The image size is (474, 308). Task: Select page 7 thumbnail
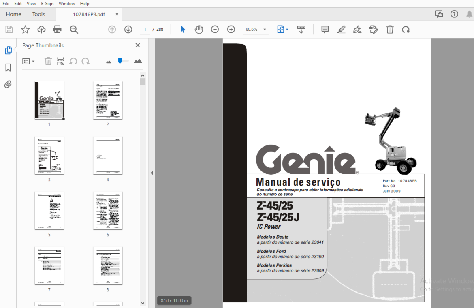pyautogui.click(x=49, y=265)
